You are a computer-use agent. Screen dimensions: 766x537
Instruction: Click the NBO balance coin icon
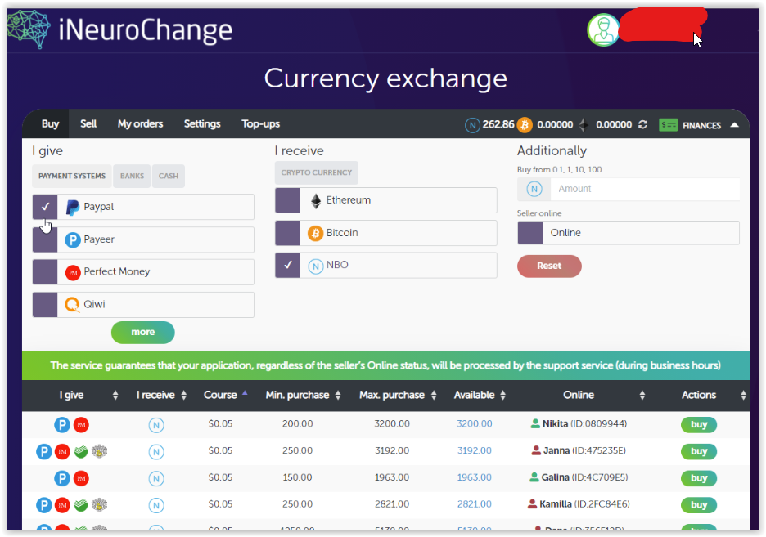472,125
